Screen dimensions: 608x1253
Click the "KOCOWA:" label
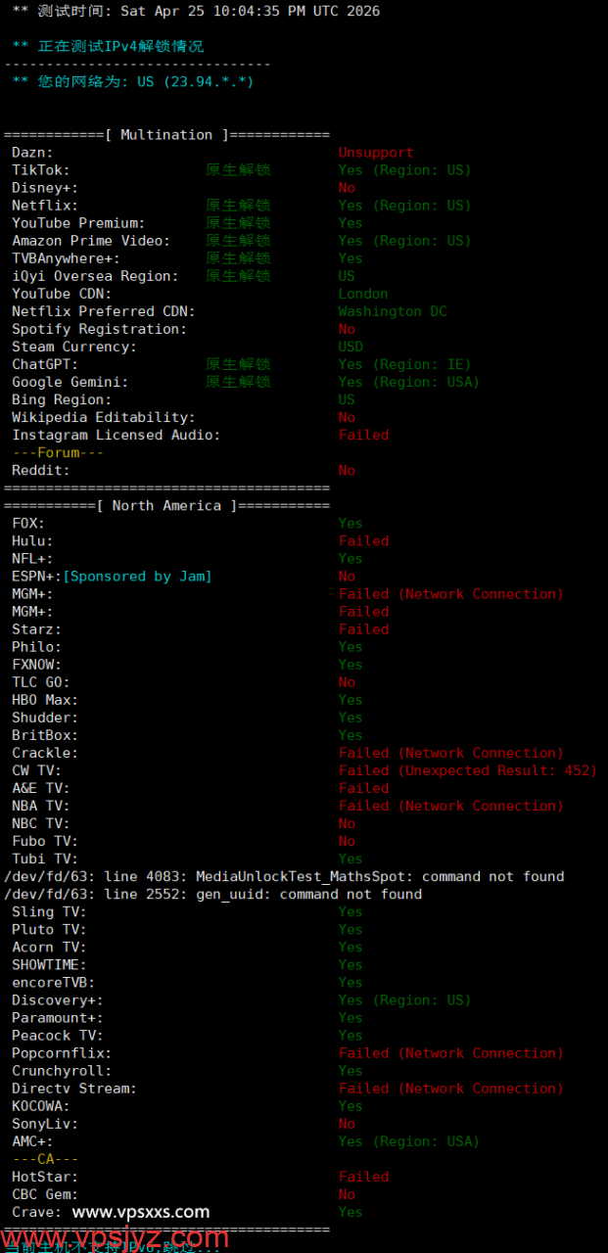[x=41, y=1106]
